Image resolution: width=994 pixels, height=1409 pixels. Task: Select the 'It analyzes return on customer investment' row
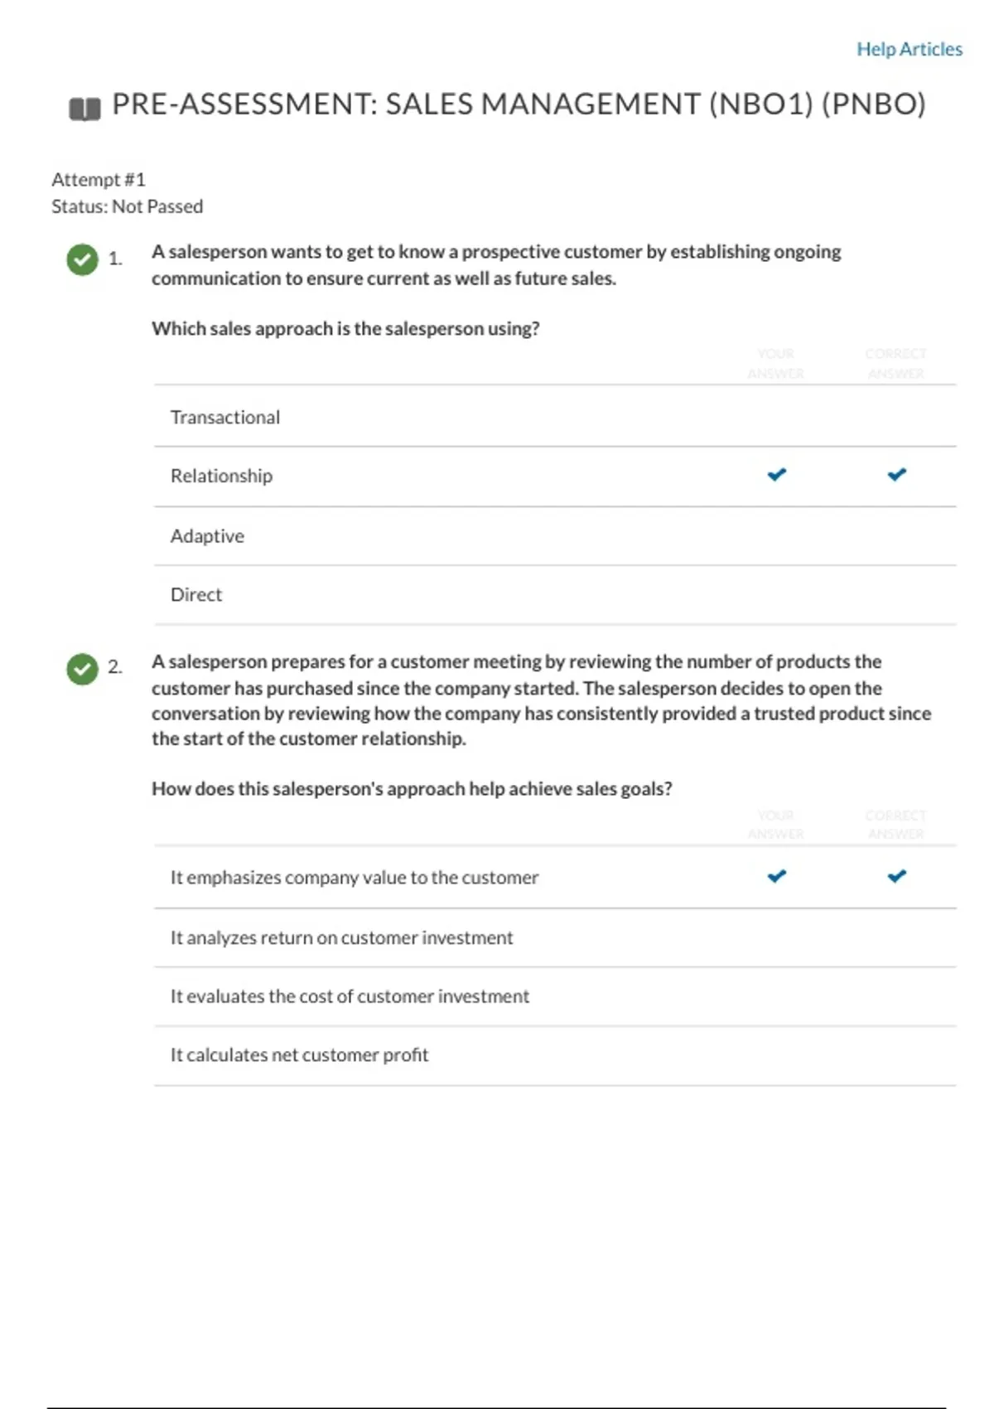pyautogui.click(x=341, y=937)
